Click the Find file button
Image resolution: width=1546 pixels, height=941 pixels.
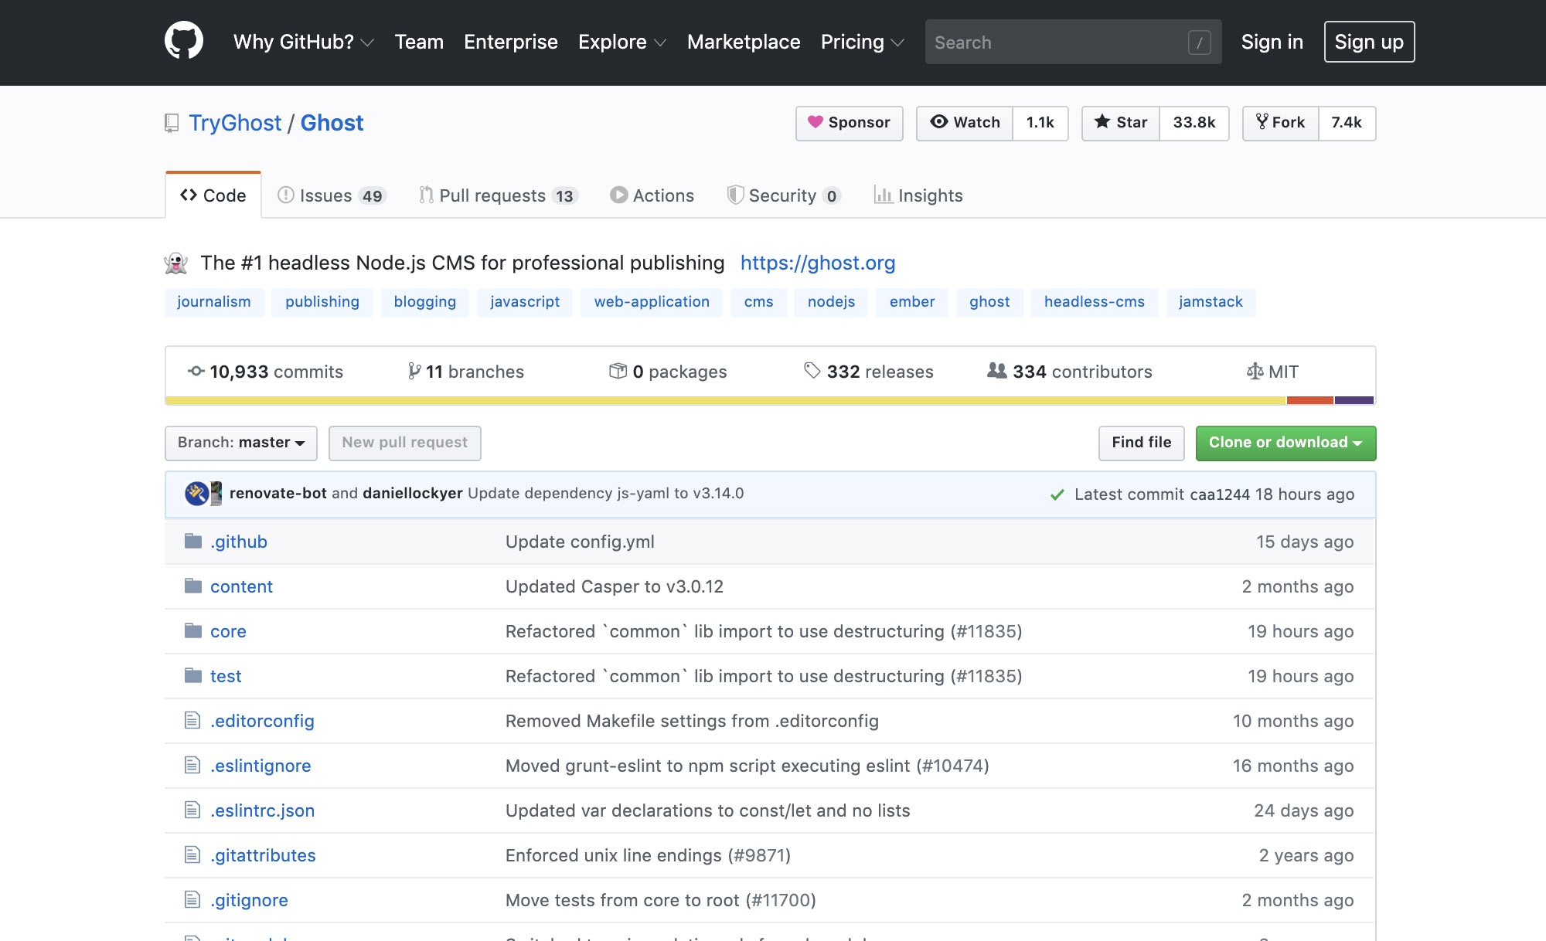1141,443
